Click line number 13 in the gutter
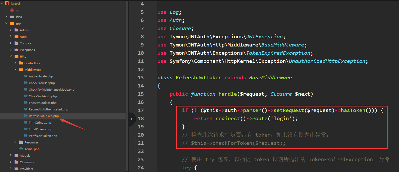399x172 pixels. 141,77
